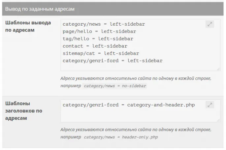Click resize handle of header templates textarea

(x=218, y=120)
